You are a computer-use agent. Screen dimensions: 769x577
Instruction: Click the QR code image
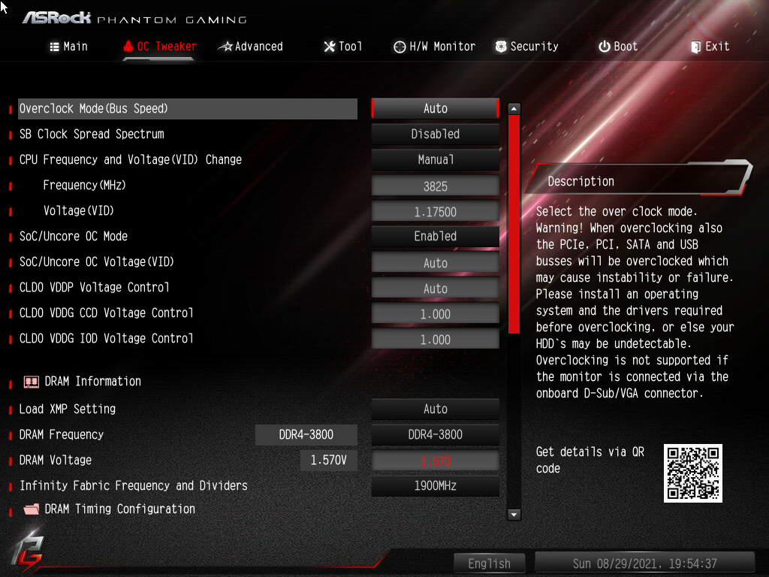(x=693, y=473)
